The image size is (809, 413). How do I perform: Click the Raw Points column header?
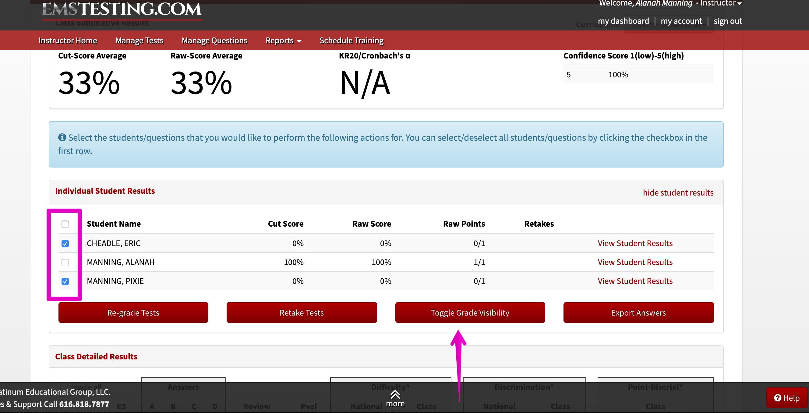click(464, 224)
